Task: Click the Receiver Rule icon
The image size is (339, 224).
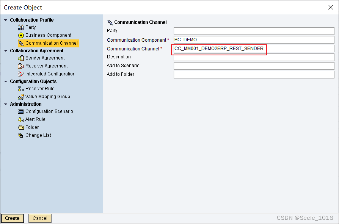Action: 21,89
